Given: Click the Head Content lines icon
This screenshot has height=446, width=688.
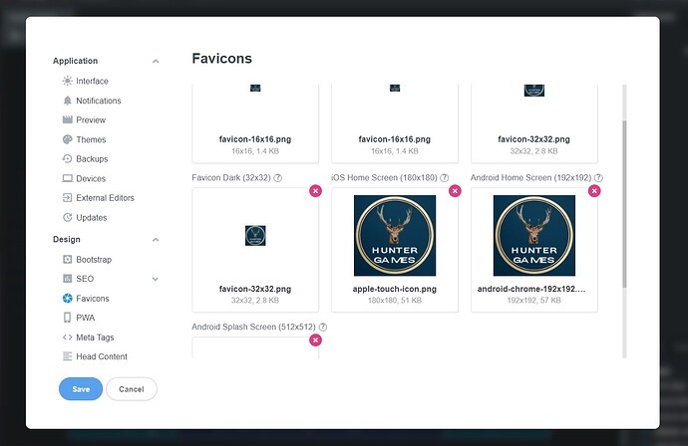Looking at the screenshot, I should click(67, 356).
